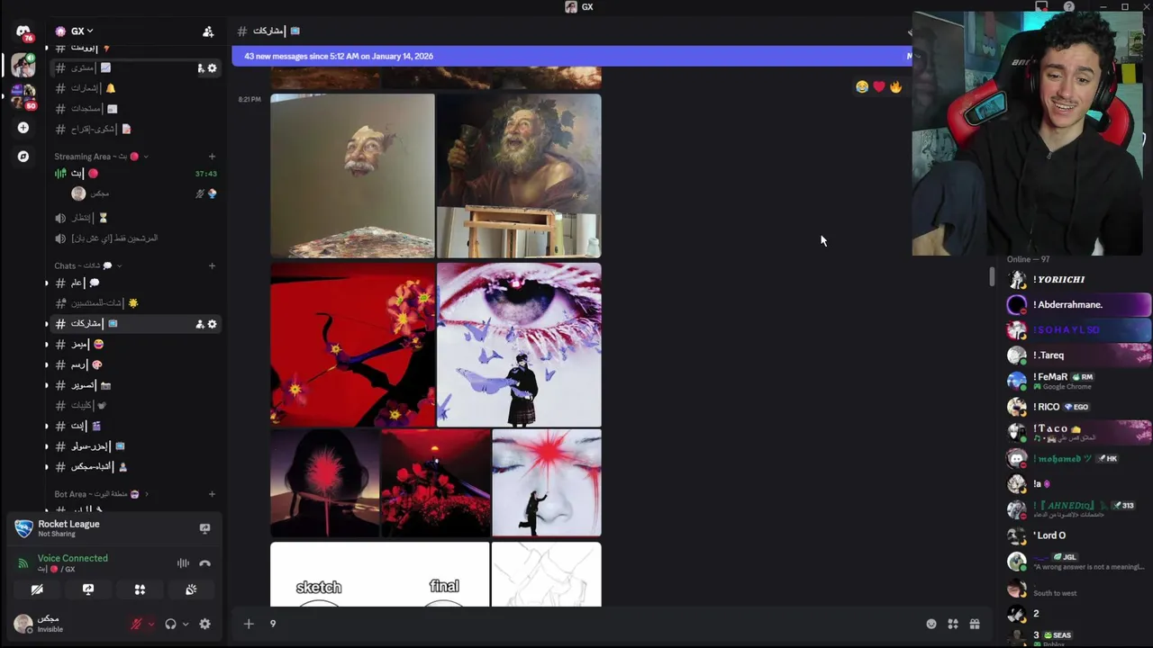Open member ! .Tareq profile
The height and width of the screenshot is (648, 1153).
pos(1078,355)
